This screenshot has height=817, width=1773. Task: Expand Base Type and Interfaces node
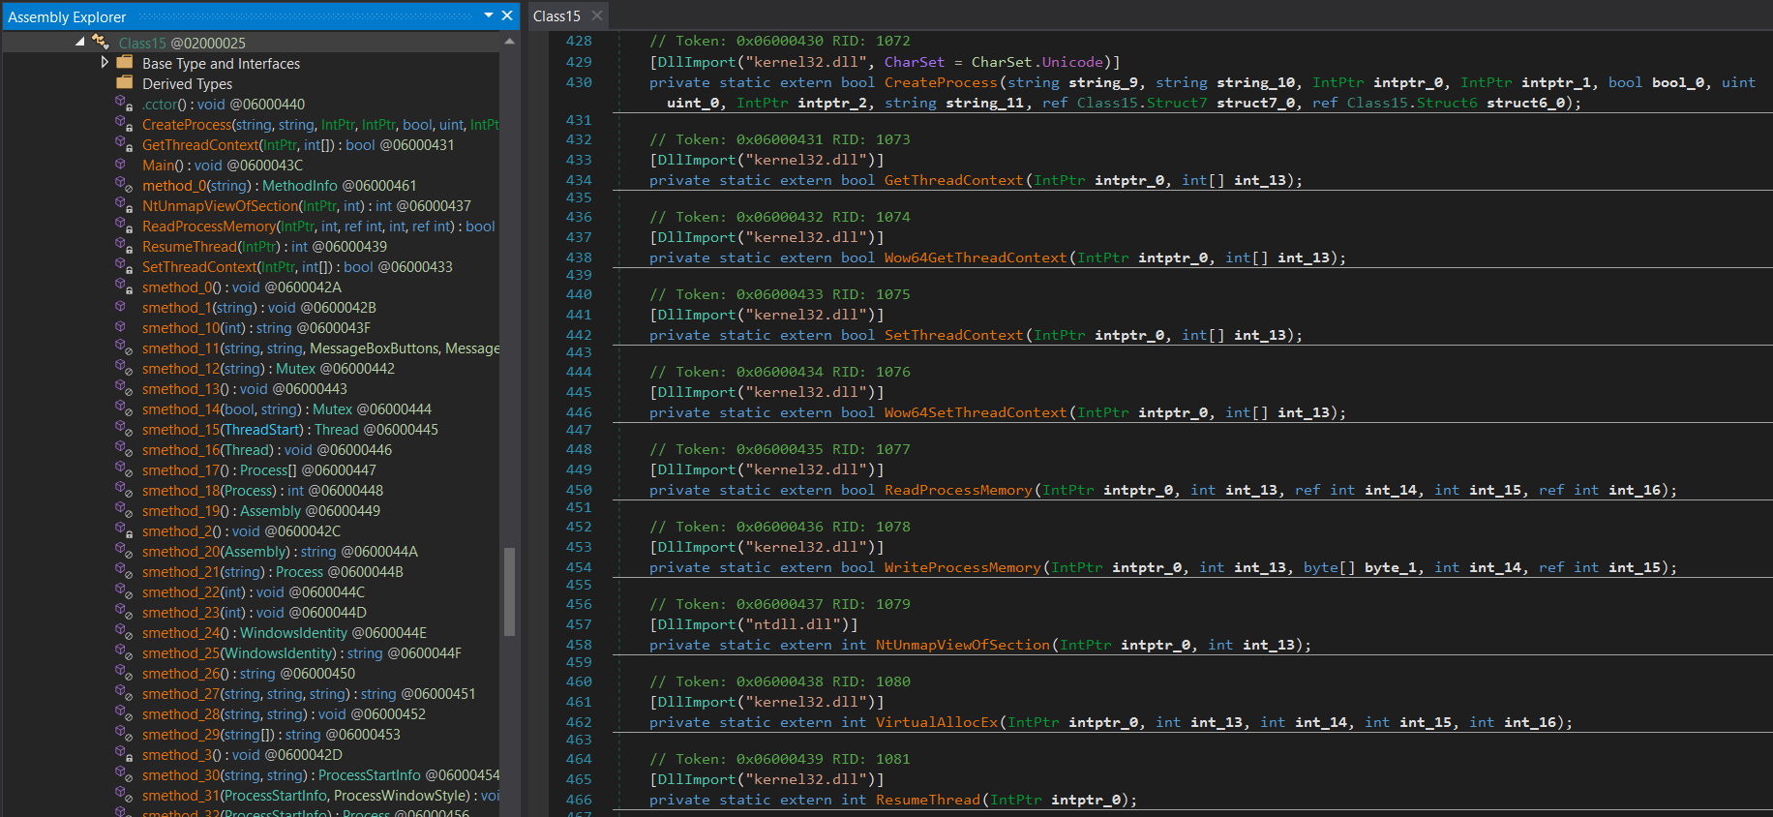tap(105, 63)
